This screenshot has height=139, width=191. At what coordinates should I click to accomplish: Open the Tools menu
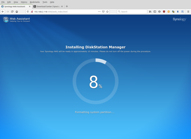tap(45, 2)
